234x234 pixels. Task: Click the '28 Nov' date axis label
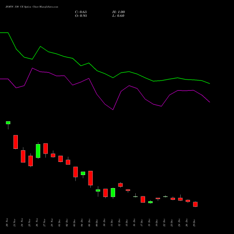(x=52, y=222)
